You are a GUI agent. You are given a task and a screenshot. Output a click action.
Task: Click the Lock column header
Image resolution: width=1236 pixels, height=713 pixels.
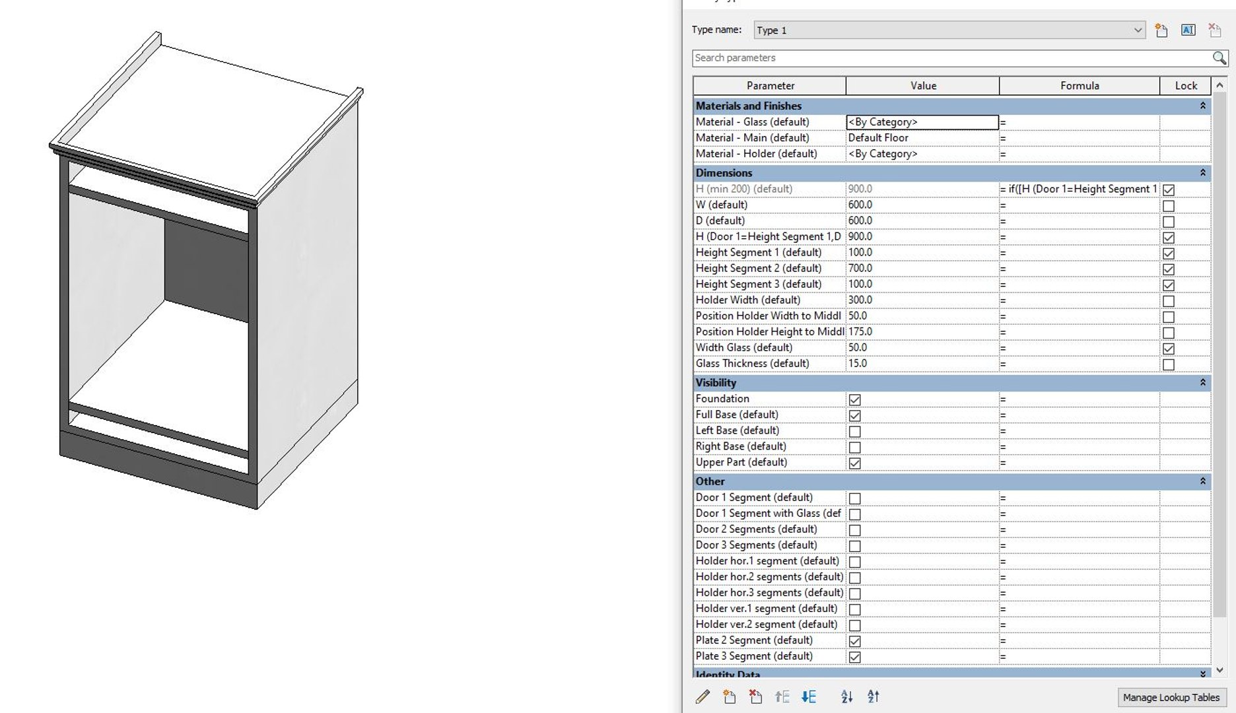[1185, 86]
